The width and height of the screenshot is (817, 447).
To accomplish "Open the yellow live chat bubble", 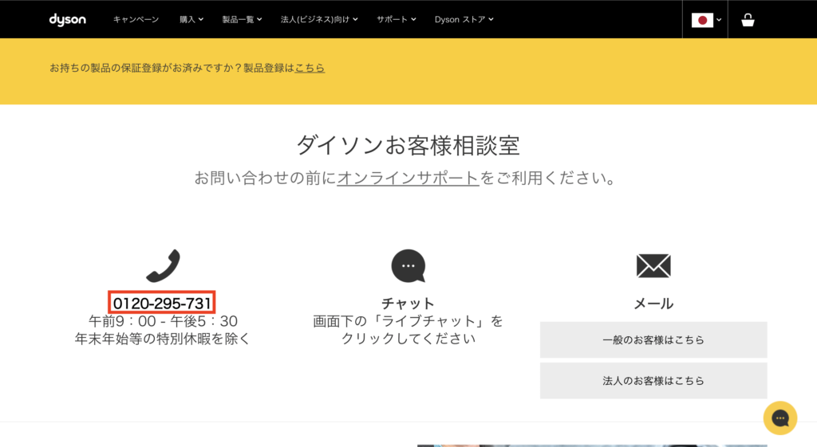I will point(780,418).
